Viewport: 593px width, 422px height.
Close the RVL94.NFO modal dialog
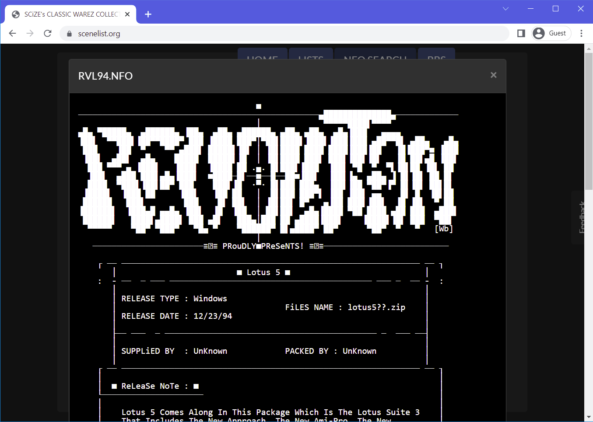[493, 75]
